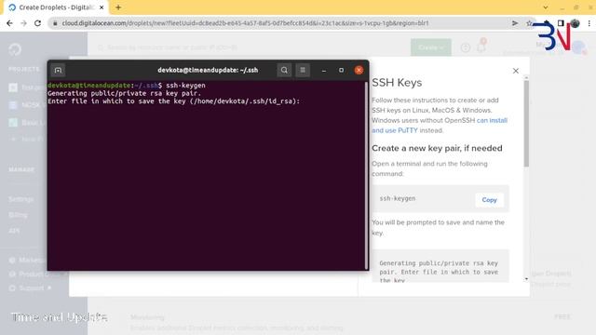Reload the browser page

tap(37, 23)
